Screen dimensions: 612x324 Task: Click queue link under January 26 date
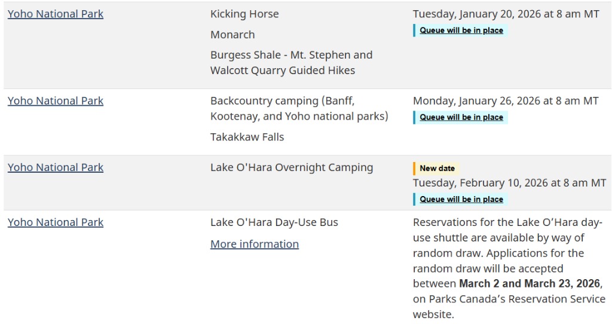point(461,117)
